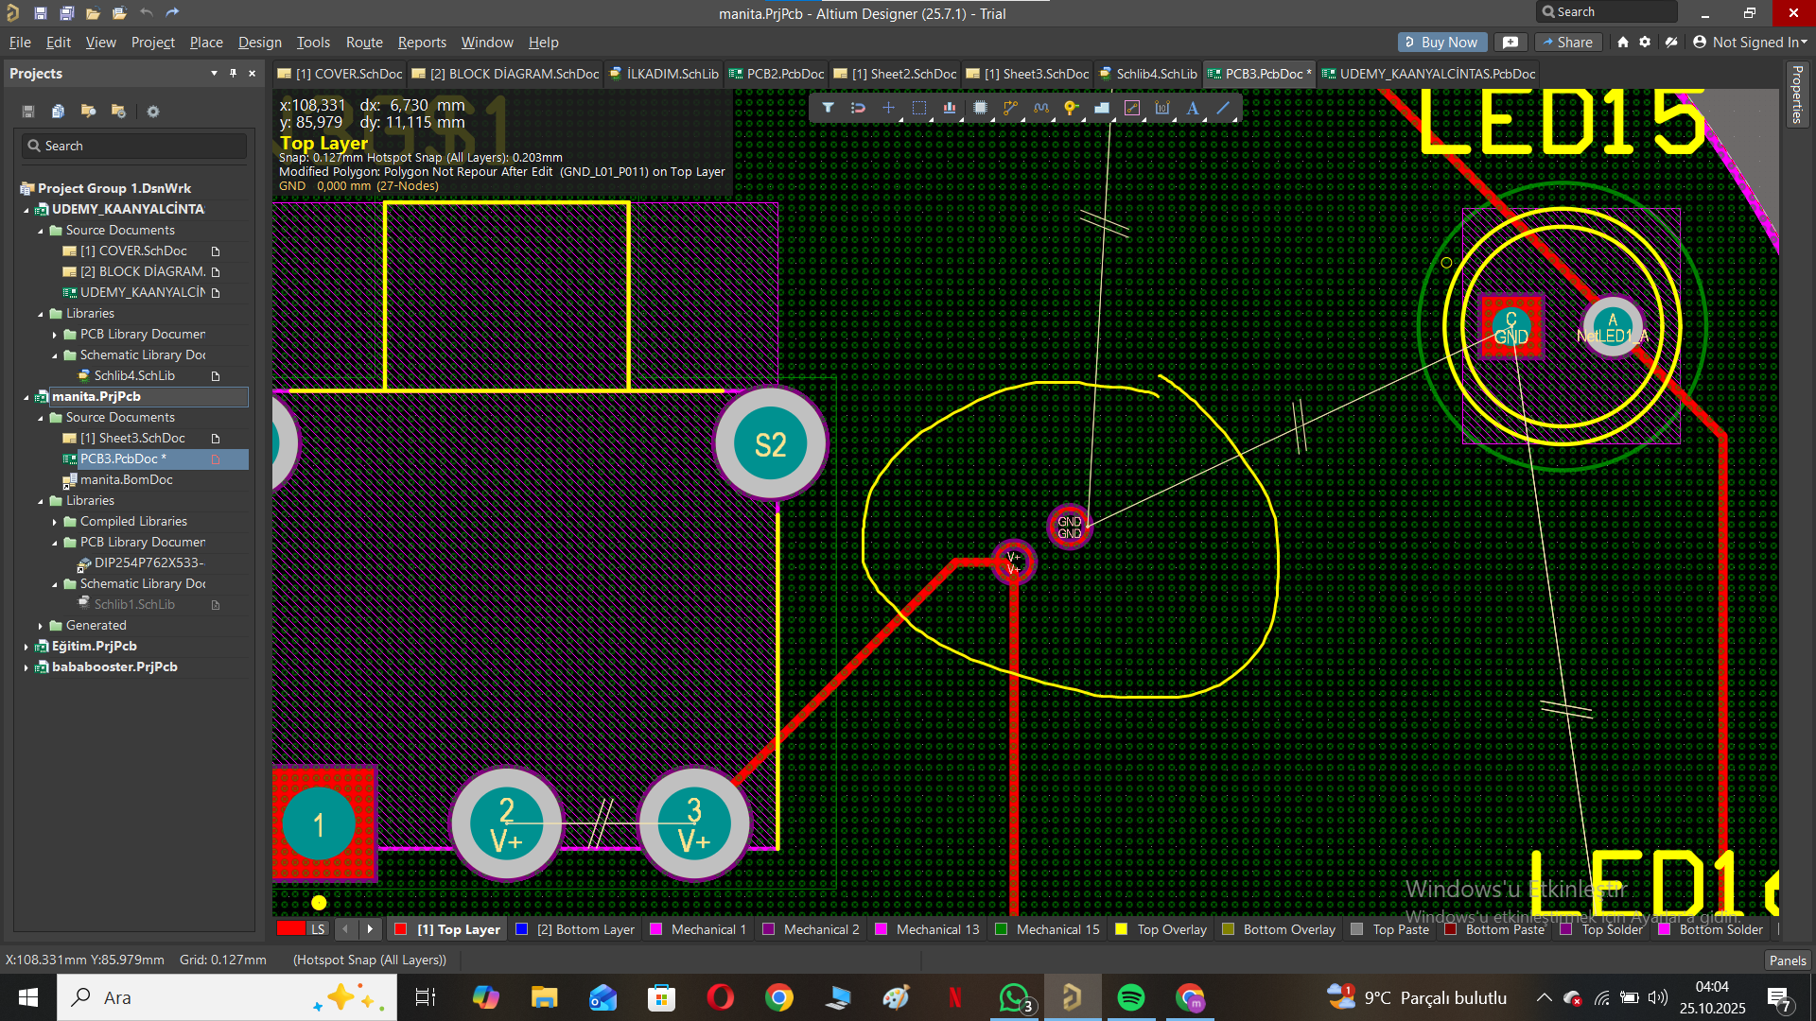Click the red current layer color swatch
Screen dimensions: 1816x1021
pyautogui.click(x=291, y=929)
